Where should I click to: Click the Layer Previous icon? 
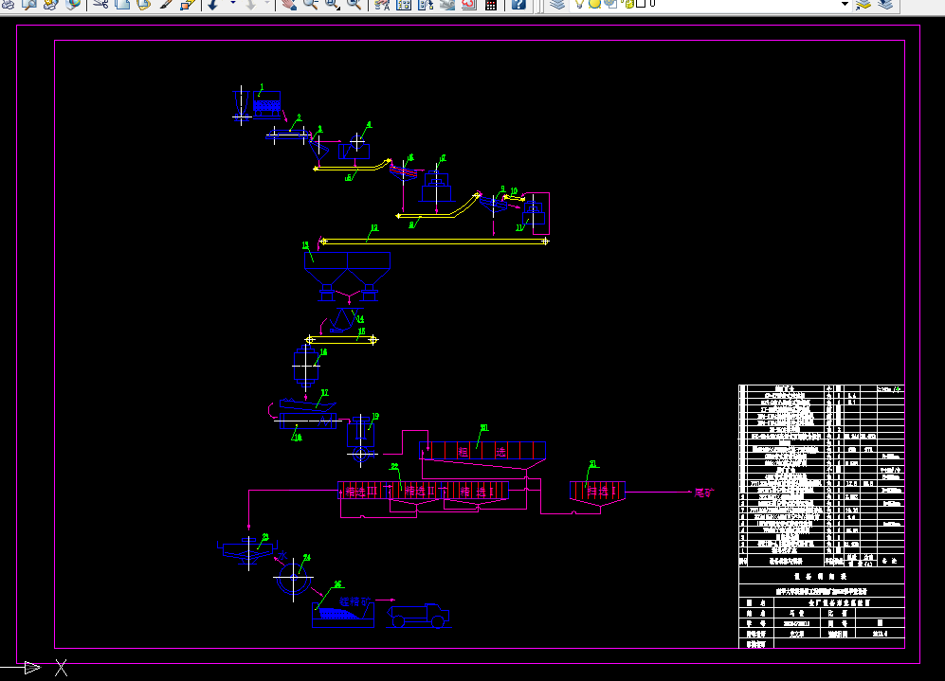(x=885, y=4)
